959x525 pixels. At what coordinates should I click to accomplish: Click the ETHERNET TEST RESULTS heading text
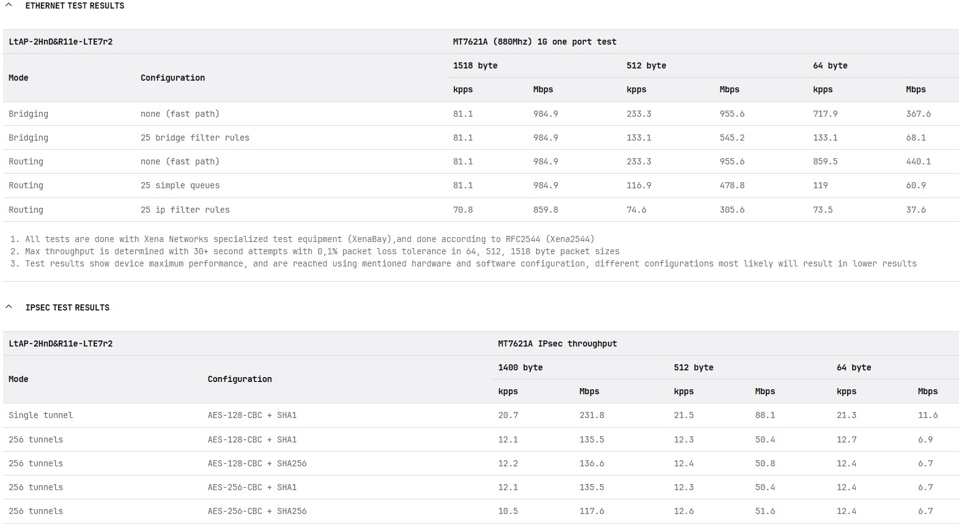pos(75,6)
